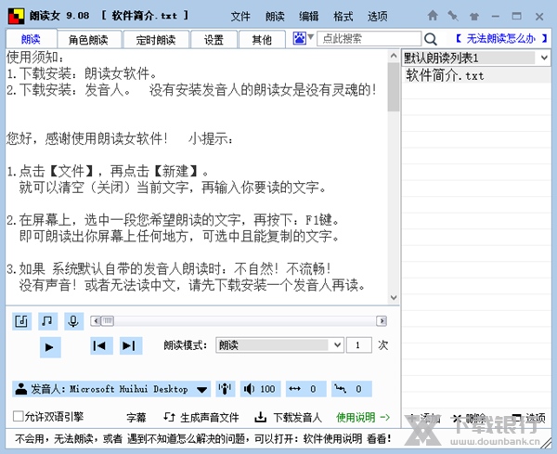Click 生成声音文件 button
This screenshot has height=454, width=557.
coord(202,418)
